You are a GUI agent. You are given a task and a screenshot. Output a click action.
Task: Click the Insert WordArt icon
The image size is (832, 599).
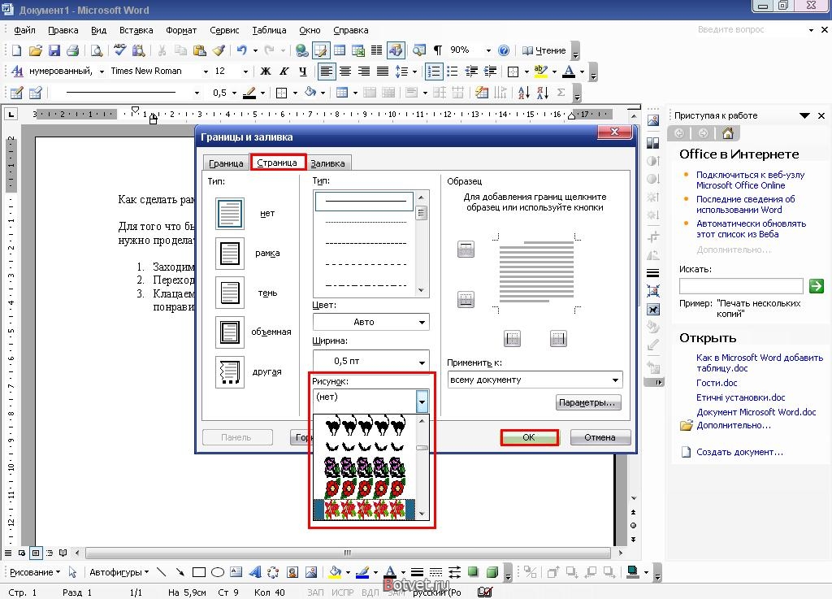pos(255,572)
